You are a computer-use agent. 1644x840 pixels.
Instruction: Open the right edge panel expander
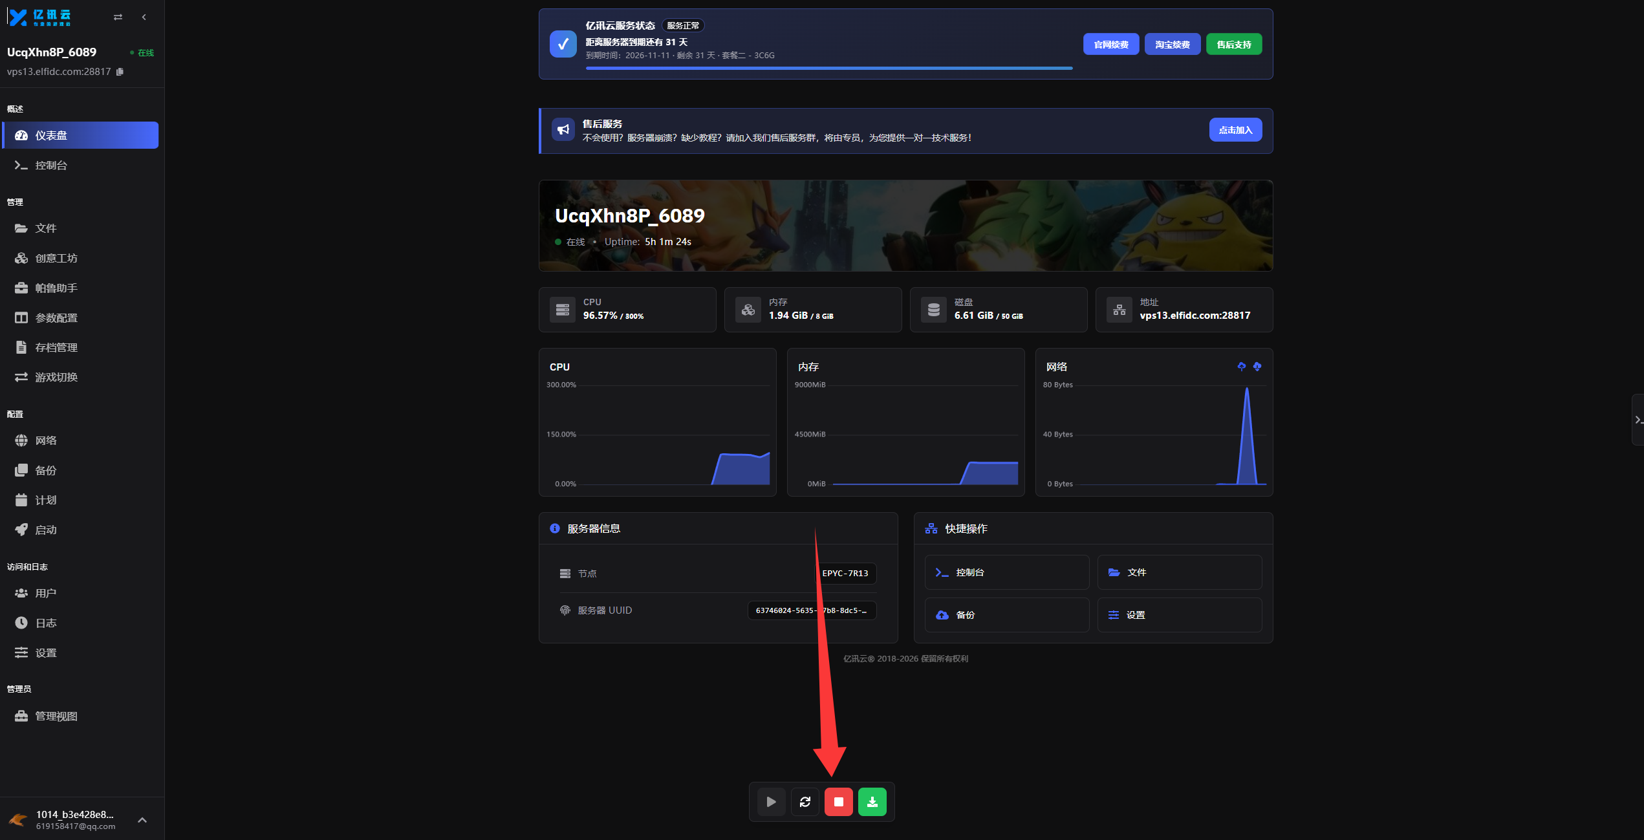[x=1638, y=420]
